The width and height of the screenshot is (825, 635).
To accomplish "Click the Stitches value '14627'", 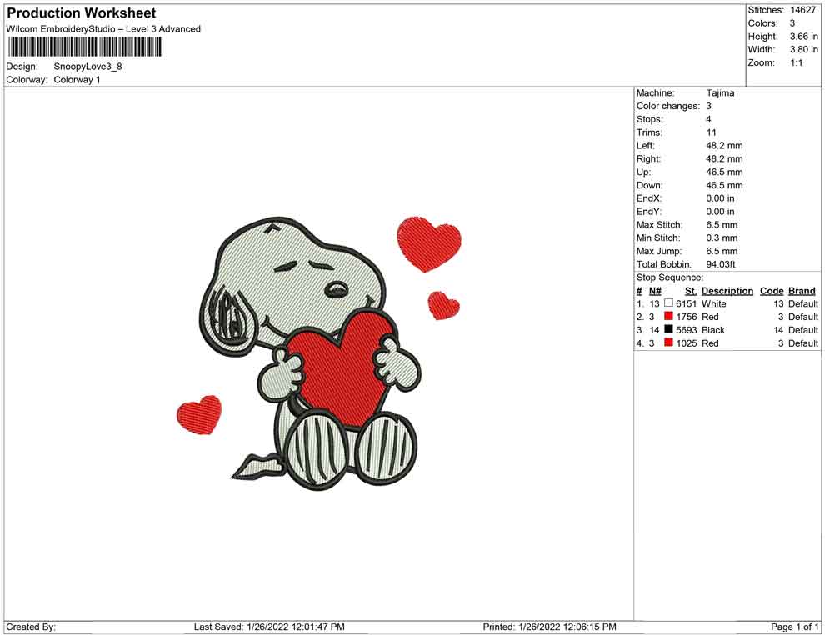I will tap(802, 10).
